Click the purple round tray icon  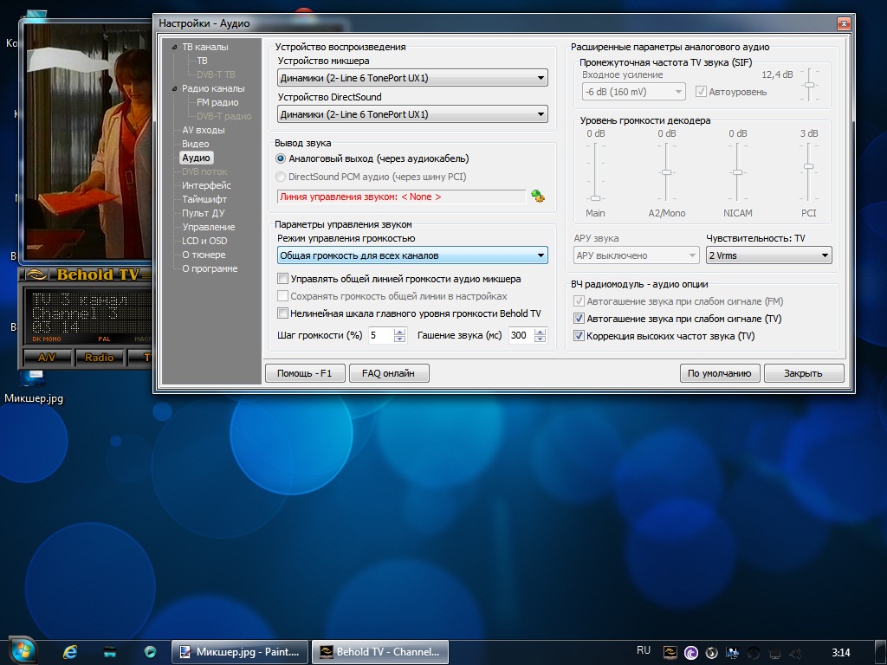[x=691, y=651]
